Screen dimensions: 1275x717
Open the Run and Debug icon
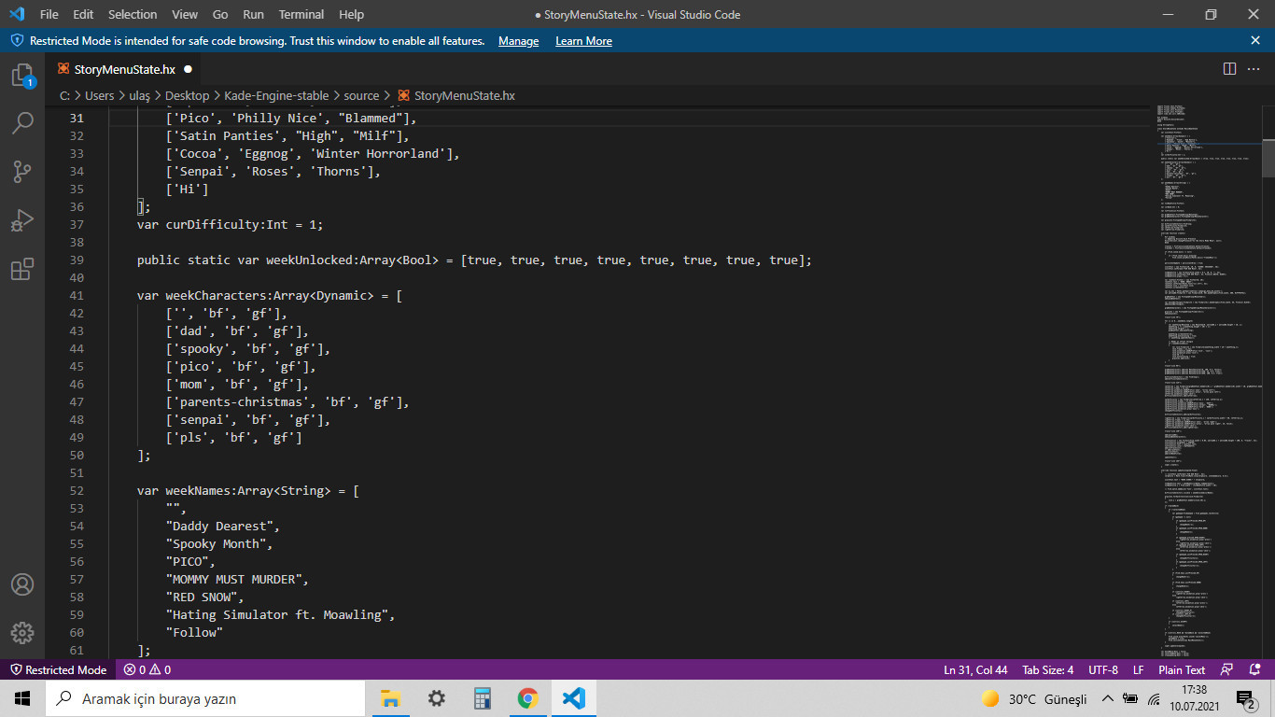pyautogui.click(x=22, y=219)
